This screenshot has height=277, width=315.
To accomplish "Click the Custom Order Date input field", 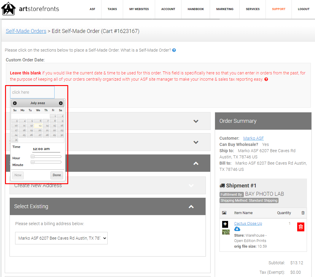I will coord(32,92).
